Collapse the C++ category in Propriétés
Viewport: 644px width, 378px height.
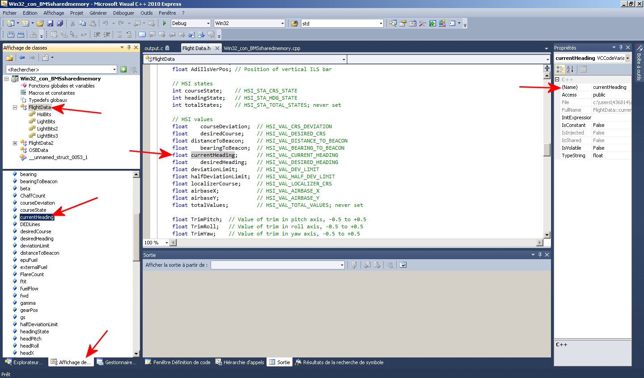coord(557,80)
